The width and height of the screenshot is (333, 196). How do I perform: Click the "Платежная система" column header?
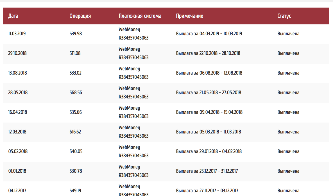click(140, 16)
